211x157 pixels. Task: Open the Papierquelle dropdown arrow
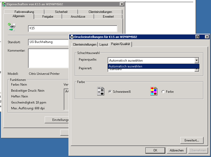point(197,61)
